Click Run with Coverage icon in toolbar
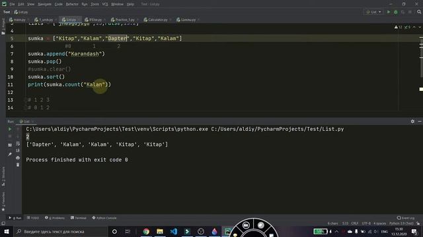 pyautogui.click(x=403, y=12)
